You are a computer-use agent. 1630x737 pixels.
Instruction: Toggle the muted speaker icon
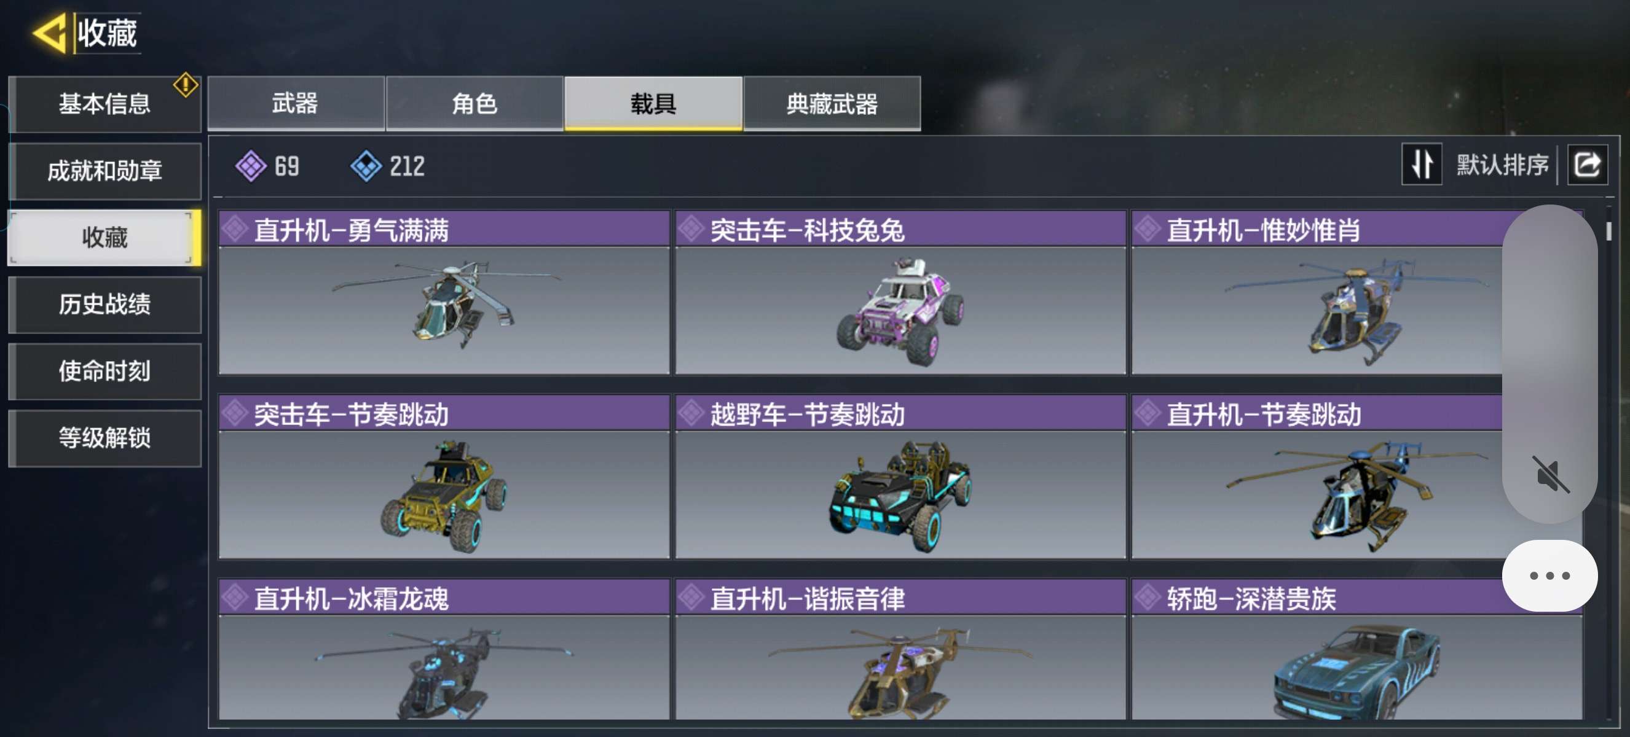[1549, 474]
